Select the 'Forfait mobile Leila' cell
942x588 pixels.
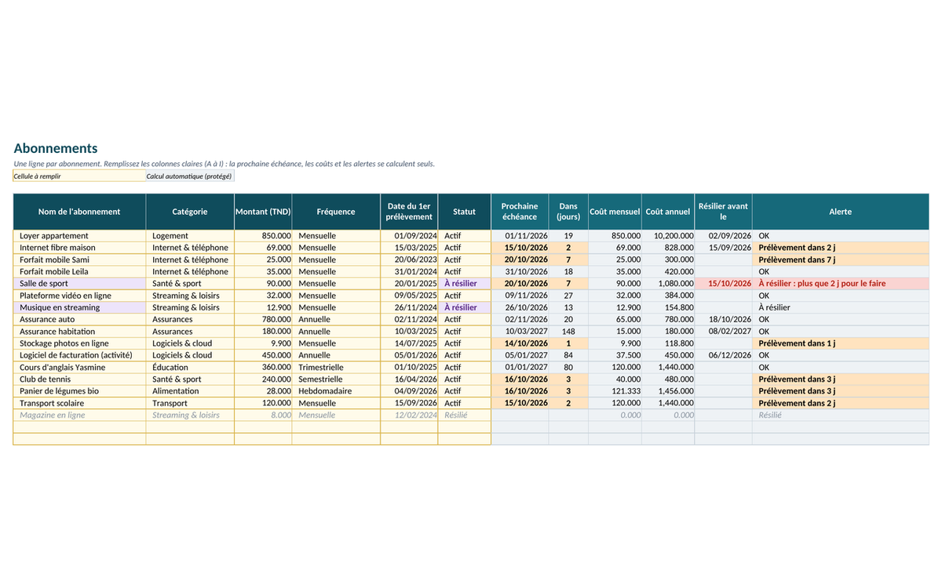pyautogui.click(x=79, y=272)
